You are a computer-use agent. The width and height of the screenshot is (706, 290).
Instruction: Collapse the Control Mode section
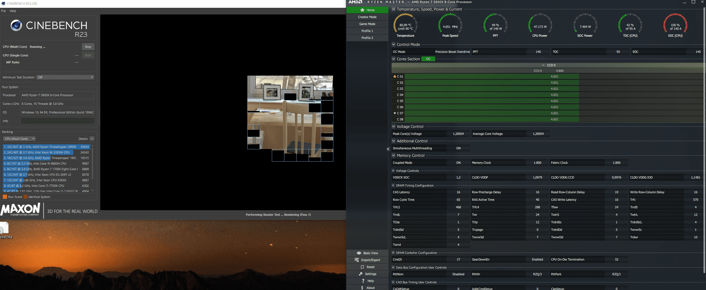click(394, 44)
